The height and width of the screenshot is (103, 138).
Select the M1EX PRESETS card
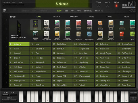coord(46,36)
